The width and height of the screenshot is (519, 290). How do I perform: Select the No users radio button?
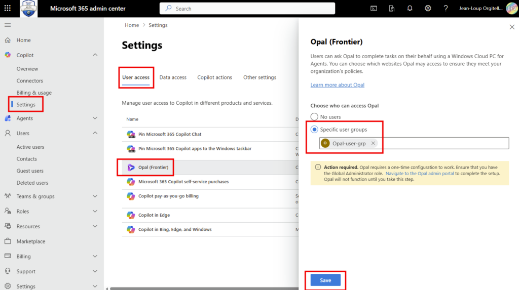coord(314,117)
